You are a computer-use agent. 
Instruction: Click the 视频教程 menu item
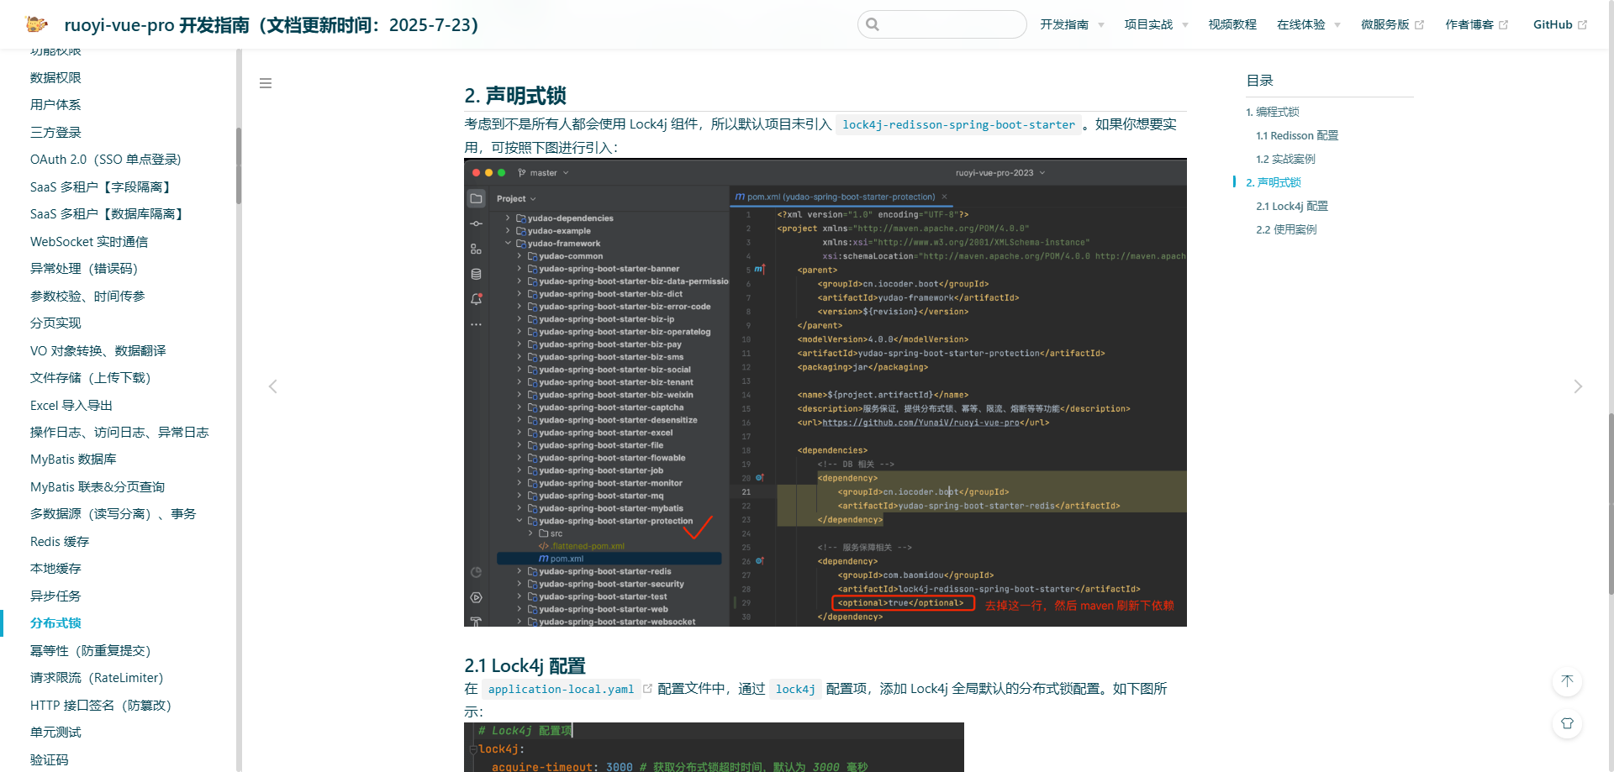[1232, 24]
